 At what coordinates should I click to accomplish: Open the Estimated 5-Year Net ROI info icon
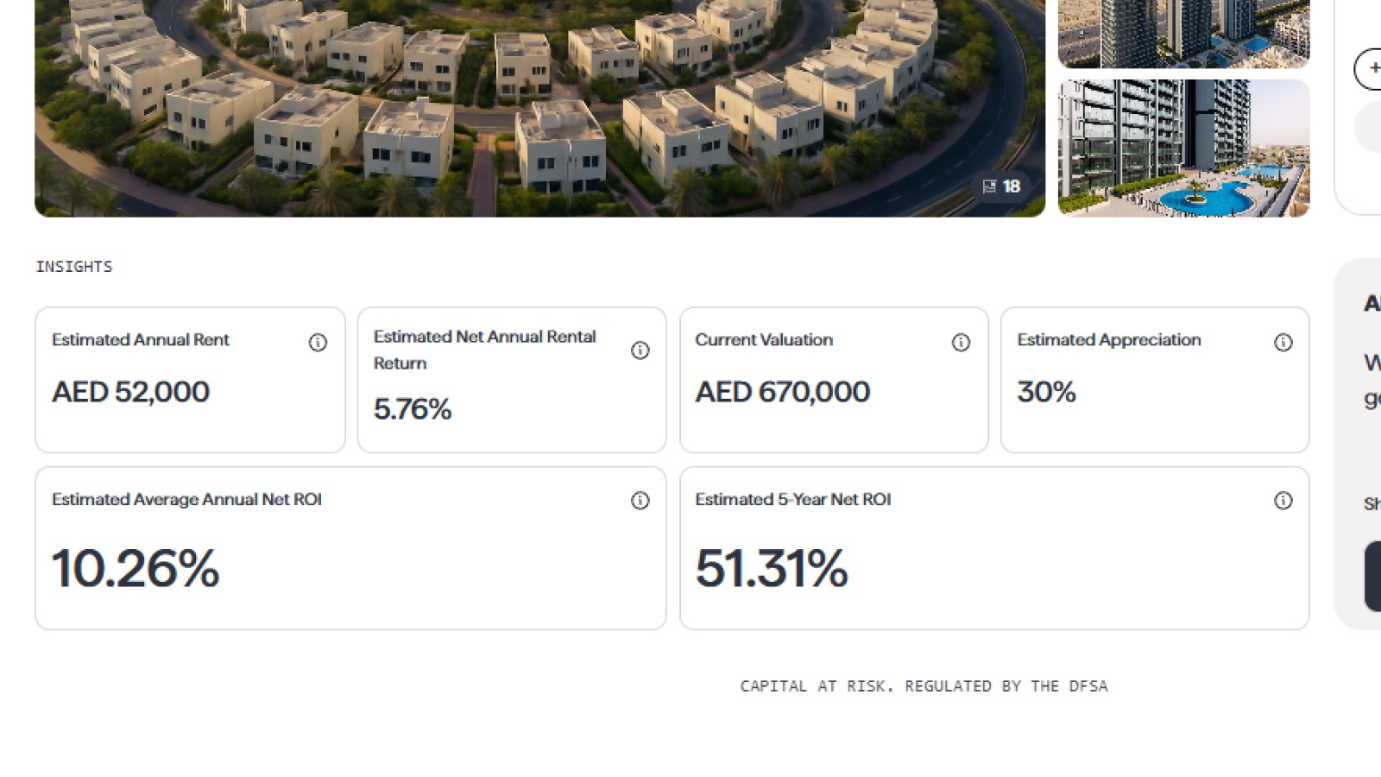click(1283, 501)
